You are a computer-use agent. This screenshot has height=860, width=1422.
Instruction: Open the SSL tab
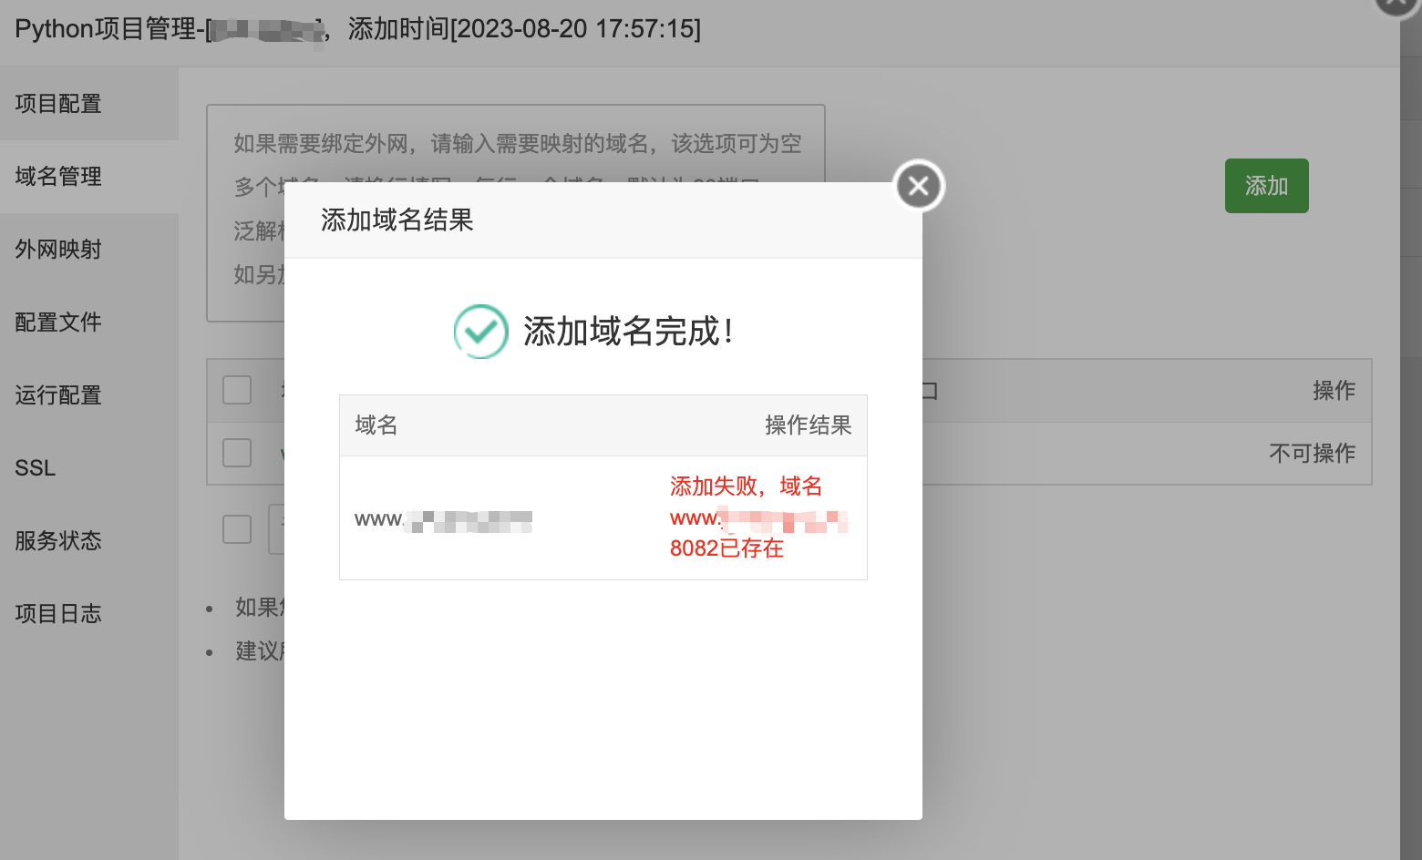point(89,468)
